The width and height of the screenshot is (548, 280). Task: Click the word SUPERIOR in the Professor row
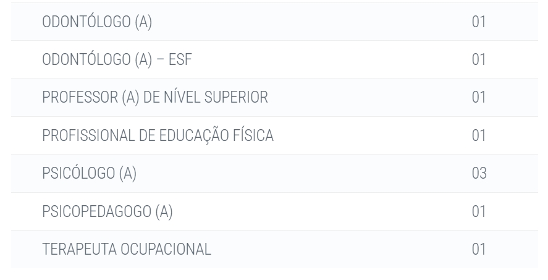236,97
